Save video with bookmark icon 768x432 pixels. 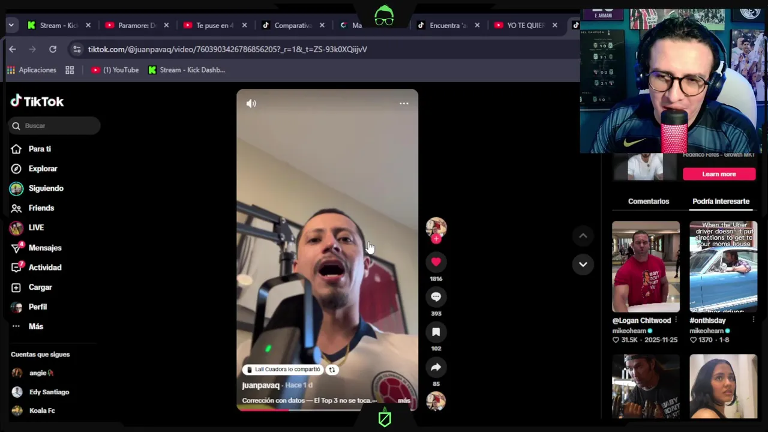click(x=436, y=332)
